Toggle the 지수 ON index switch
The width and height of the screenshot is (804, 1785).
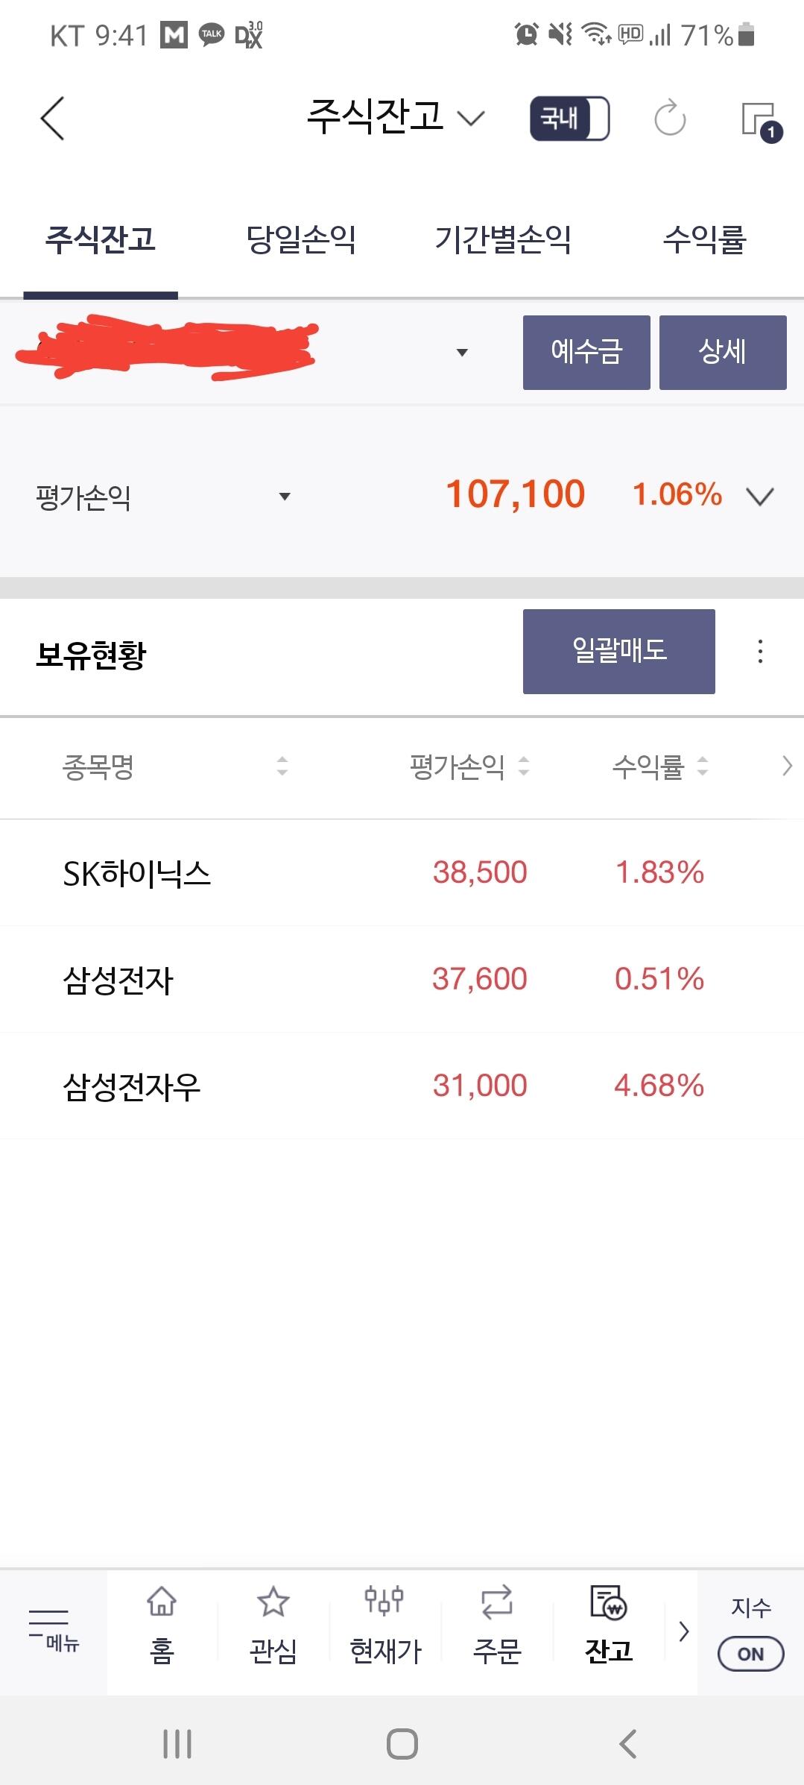pos(750,1654)
